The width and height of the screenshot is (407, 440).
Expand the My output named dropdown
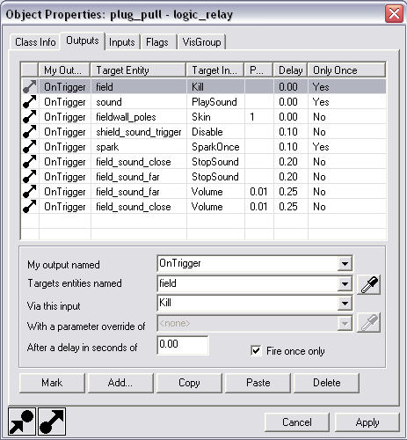[x=345, y=263]
